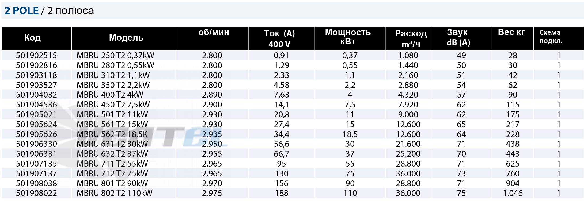The image size is (584, 201).
Task: Click the 'Схема подкл.' column header
Action: click(551, 37)
